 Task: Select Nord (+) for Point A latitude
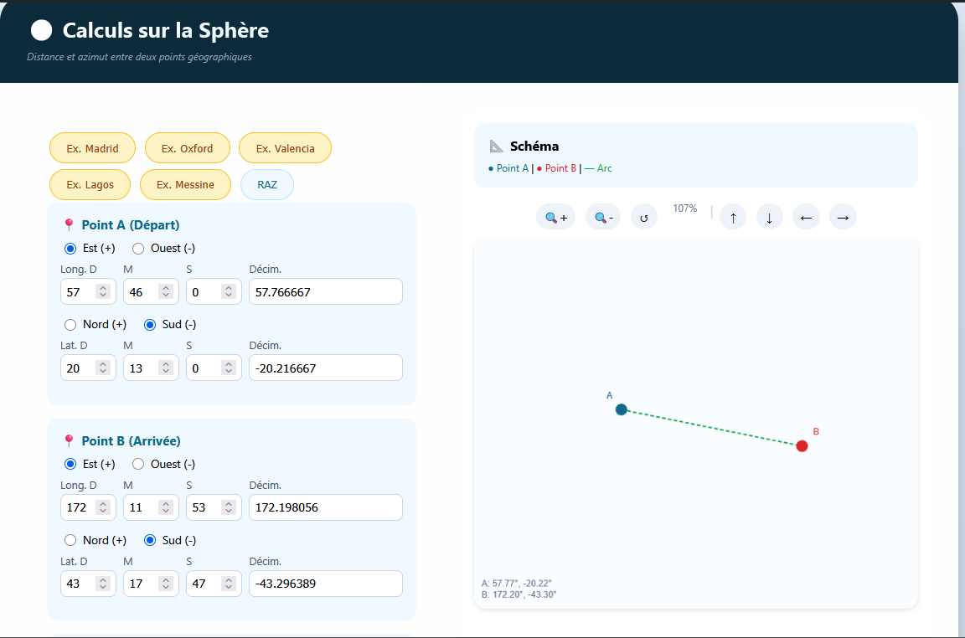pyautogui.click(x=71, y=325)
